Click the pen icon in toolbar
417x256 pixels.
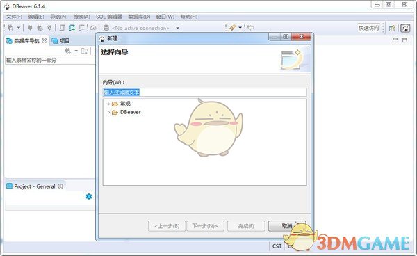(232, 28)
